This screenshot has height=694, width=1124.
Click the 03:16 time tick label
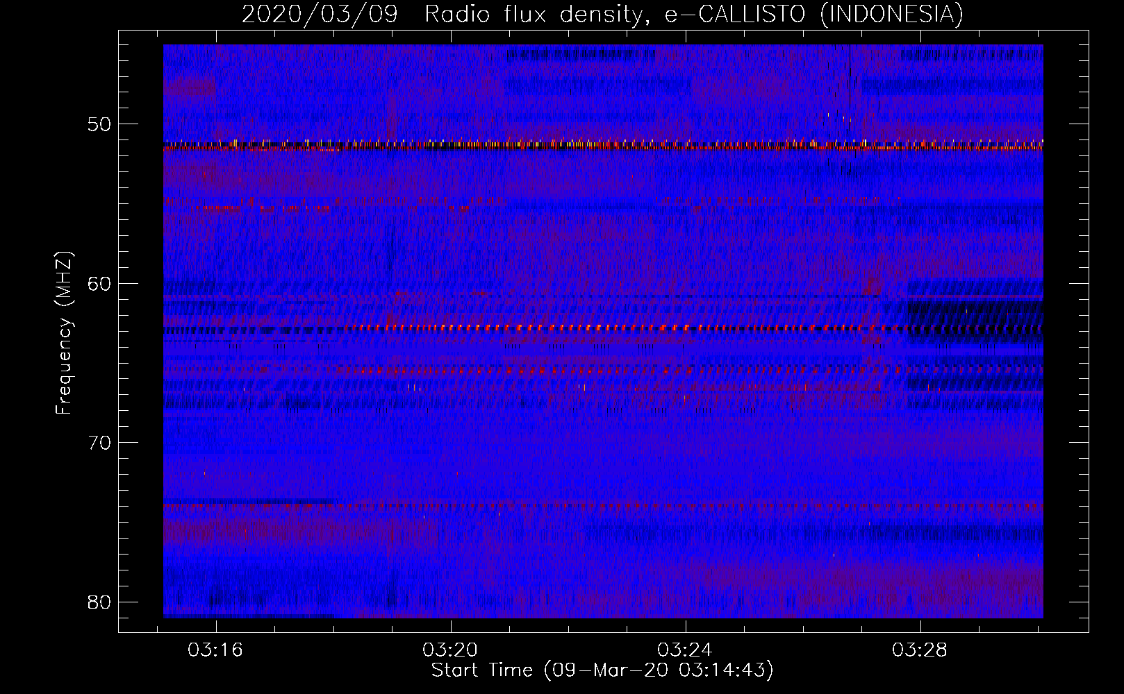[x=215, y=650]
